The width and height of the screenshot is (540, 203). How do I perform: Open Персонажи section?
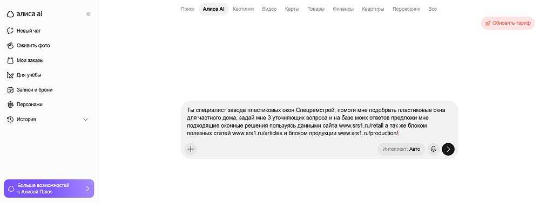30,104
